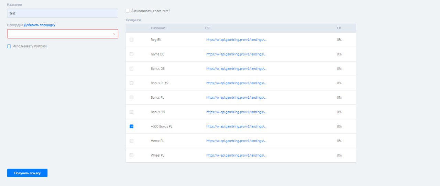The height and width of the screenshot is (186, 440).
Task: Open the Reg EN landing URL
Action: point(236,40)
